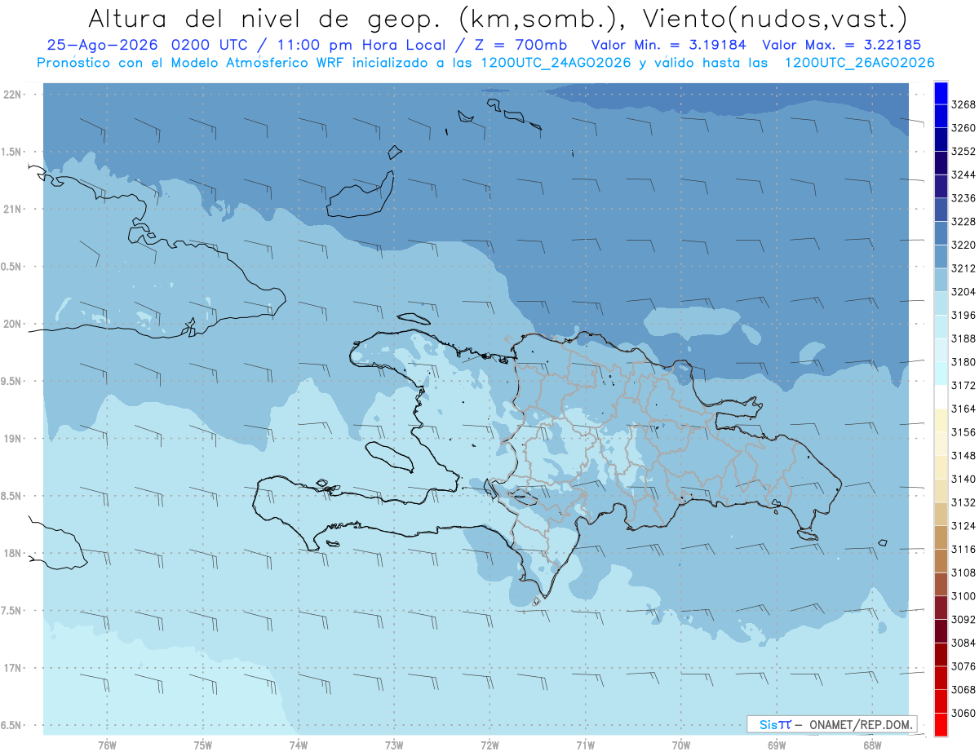Click the '70W' longitude label
The width and height of the screenshot is (979, 756).
pos(681,746)
